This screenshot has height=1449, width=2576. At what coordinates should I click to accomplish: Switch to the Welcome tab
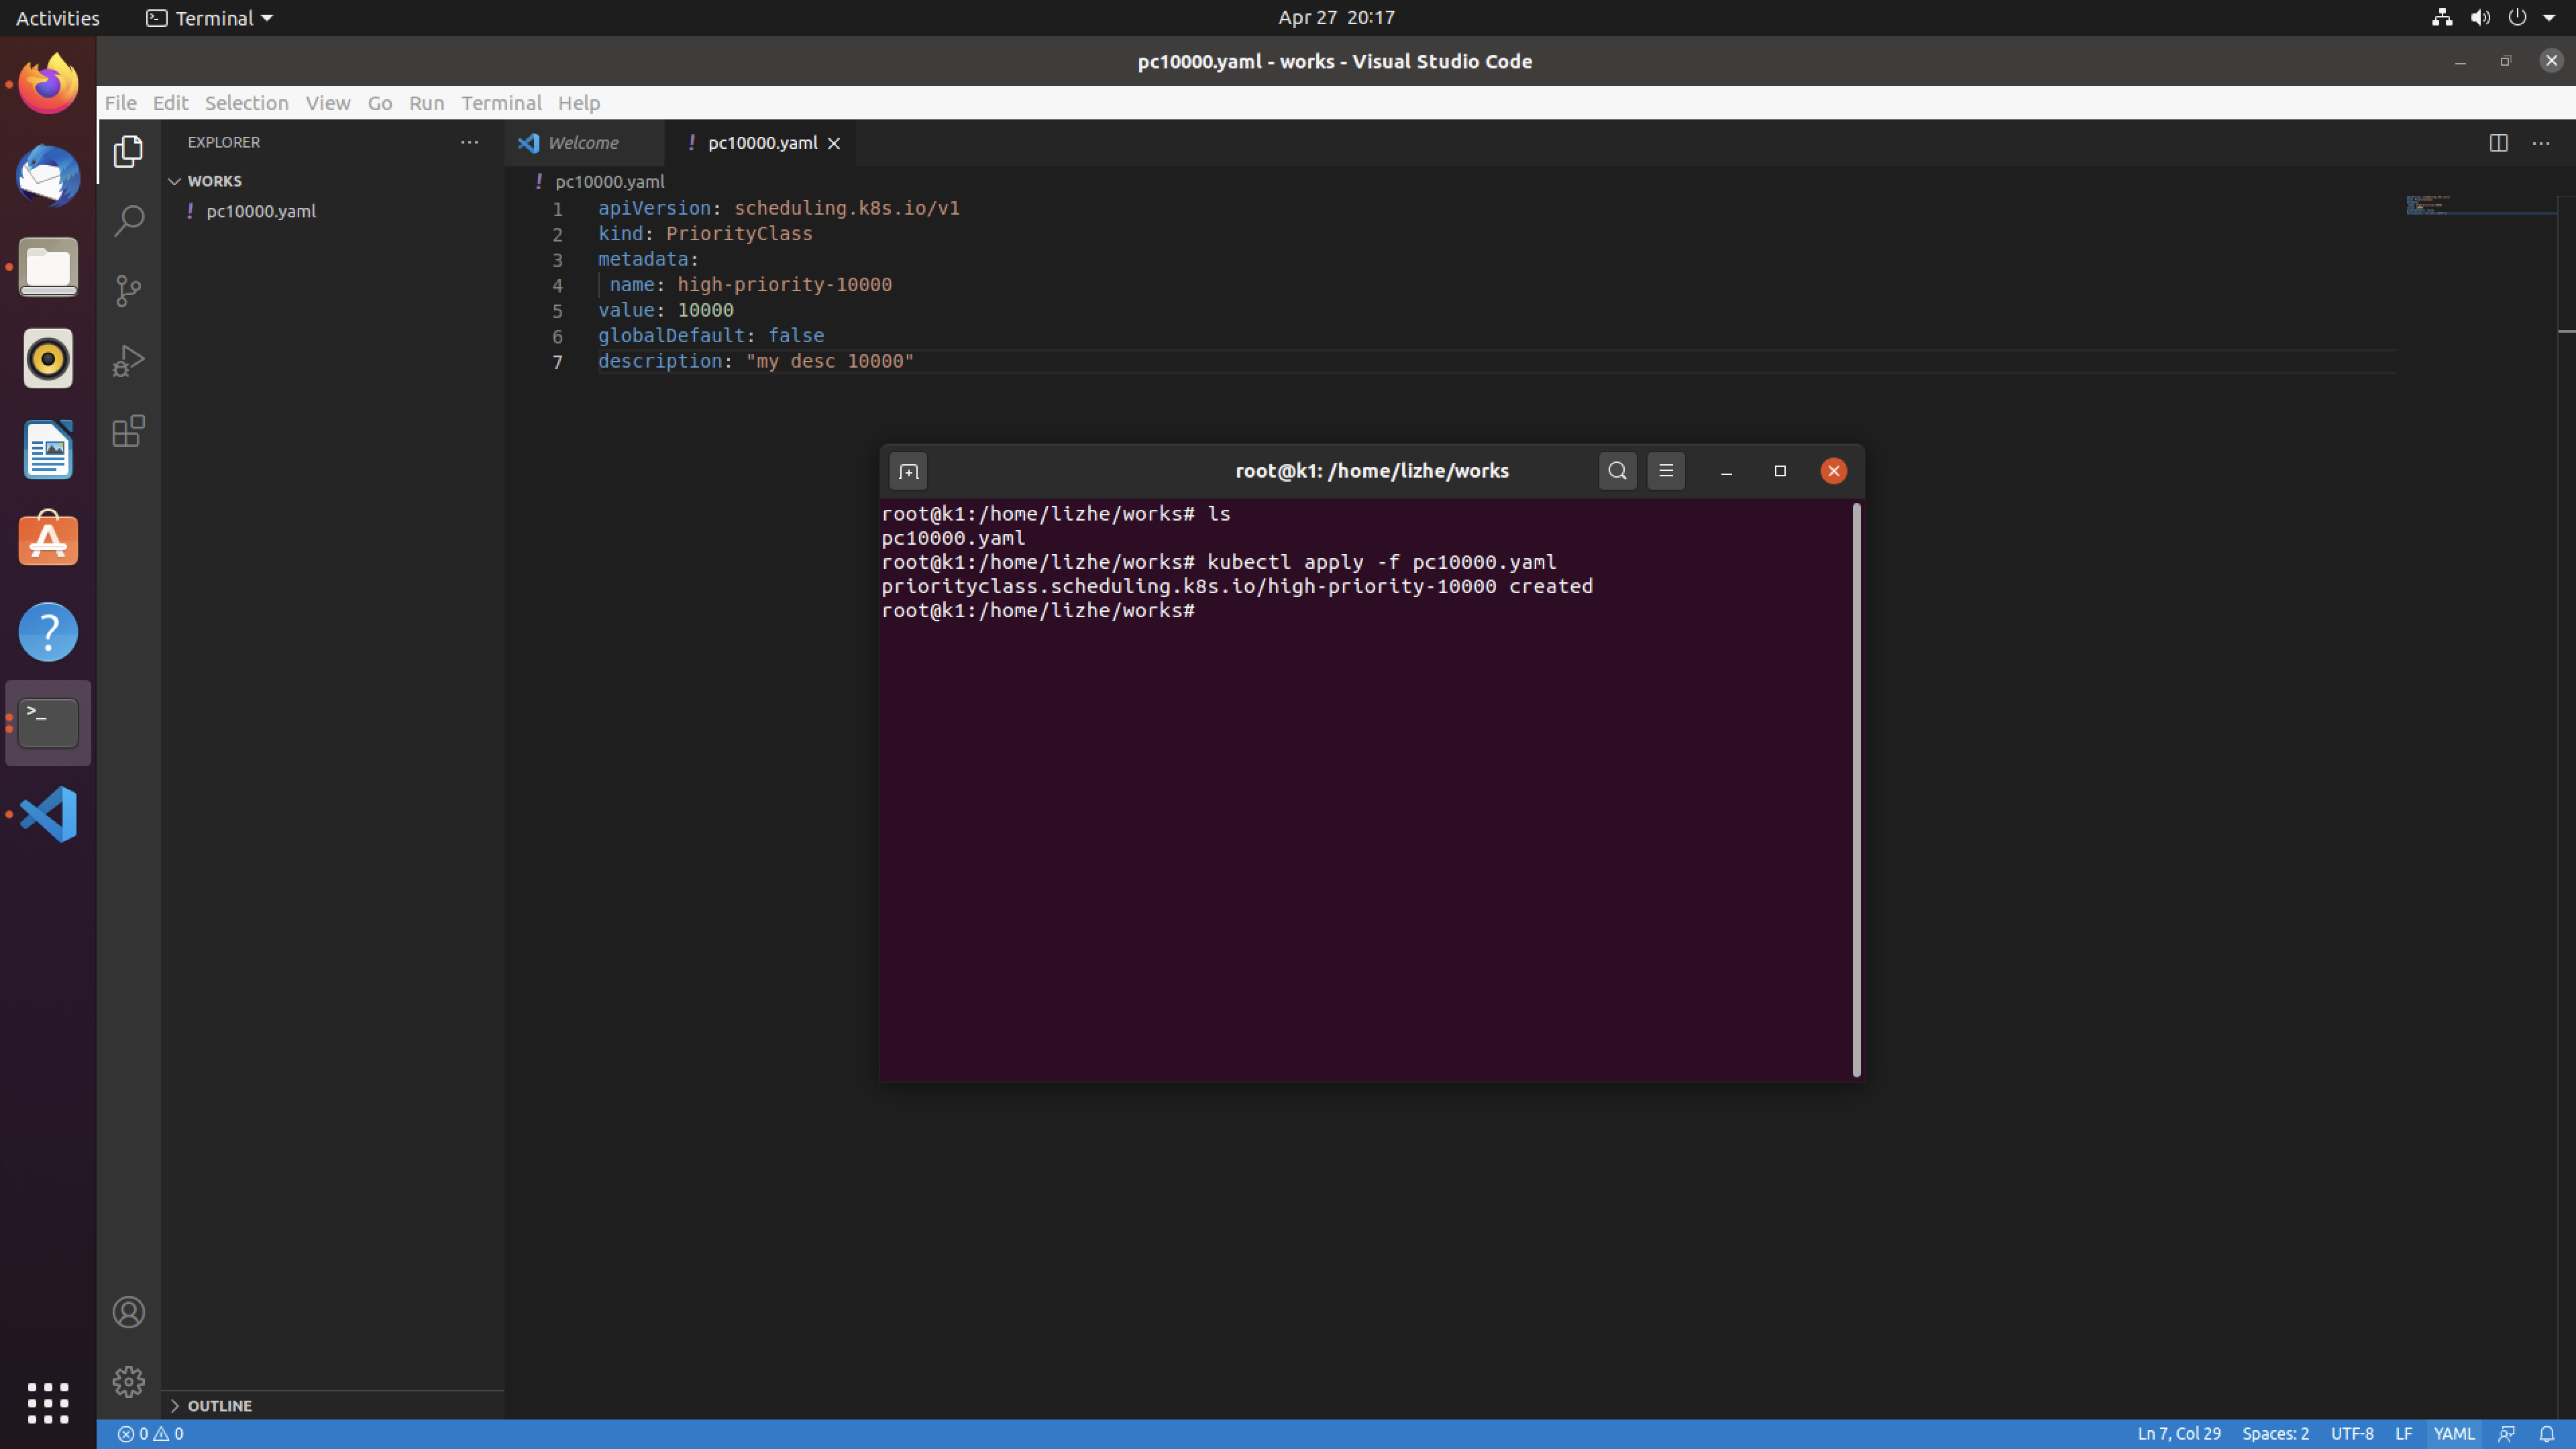(584, 143)
